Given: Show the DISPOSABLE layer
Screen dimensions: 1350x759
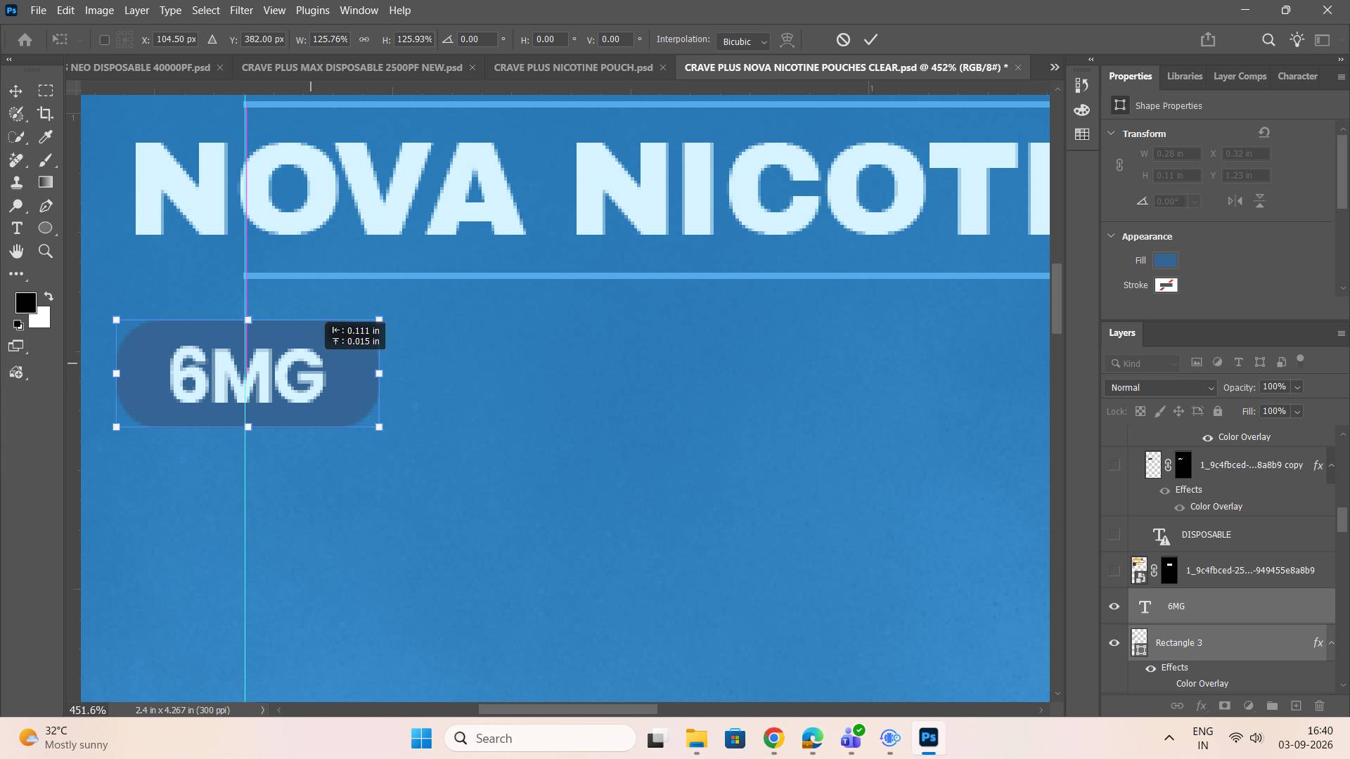Looking at the screenshot, I should (x=1114, y=535).
